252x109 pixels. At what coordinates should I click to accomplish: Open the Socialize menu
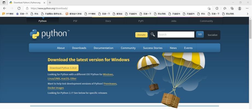tap(212, 35)
